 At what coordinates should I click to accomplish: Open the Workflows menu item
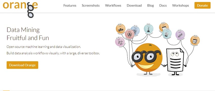pos(113,6)
